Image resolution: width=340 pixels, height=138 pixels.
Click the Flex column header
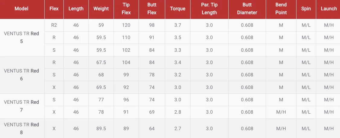coord(54,9)
